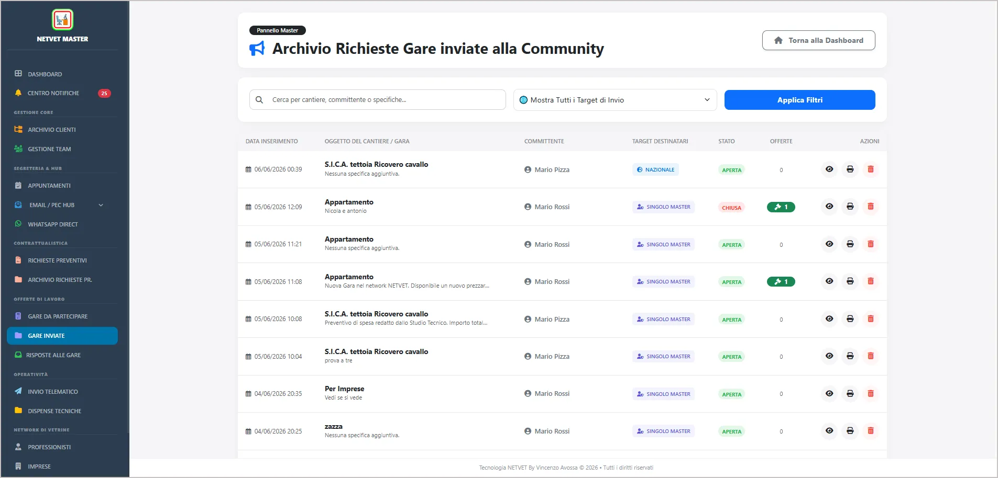Delete the 'zazza' request
This screenshot has width=998, height=478.
coord(871,431)
